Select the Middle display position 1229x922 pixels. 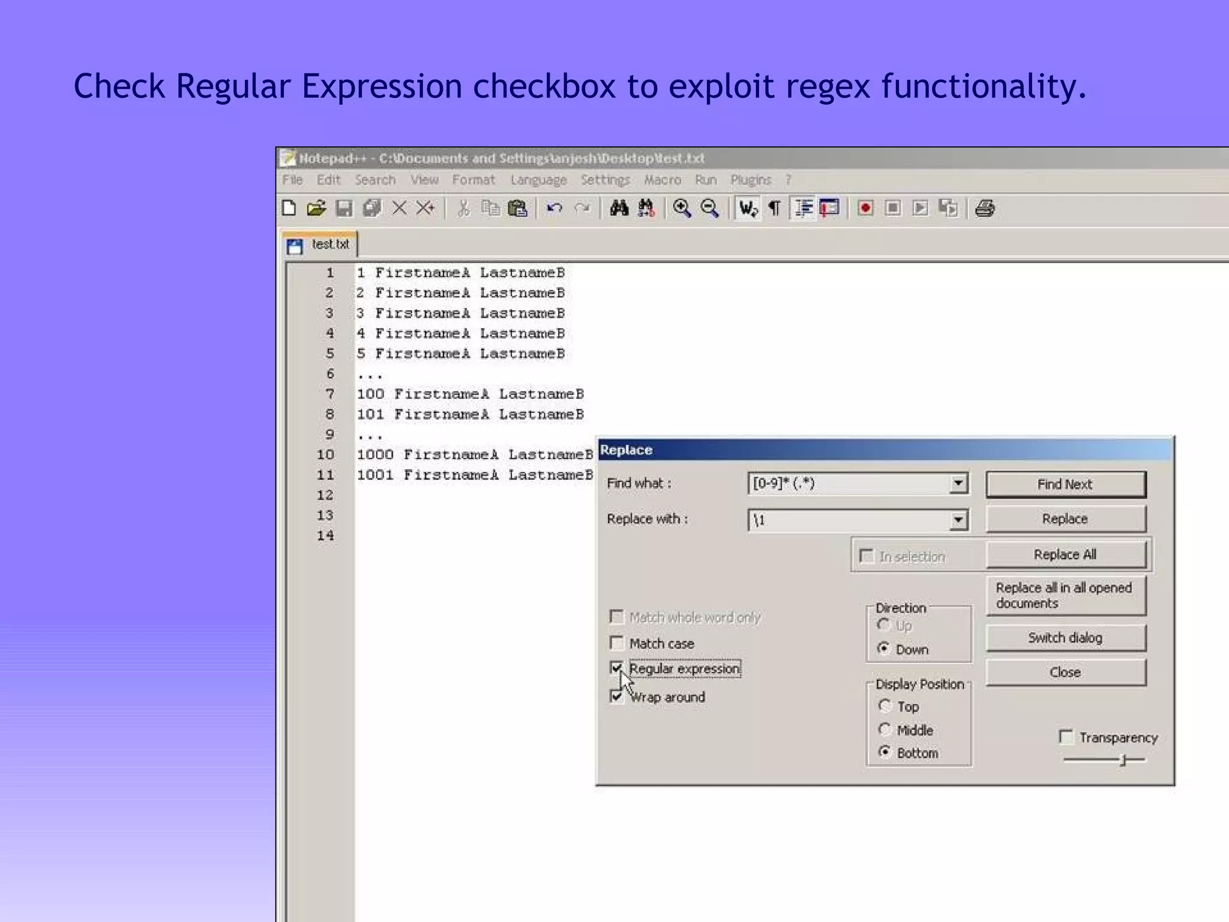point(885,729)
